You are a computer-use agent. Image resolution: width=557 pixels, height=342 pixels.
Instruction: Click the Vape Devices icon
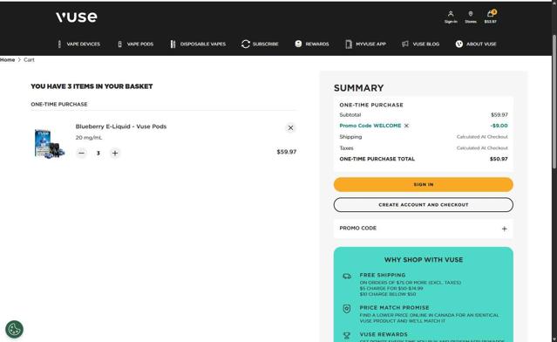59,44
